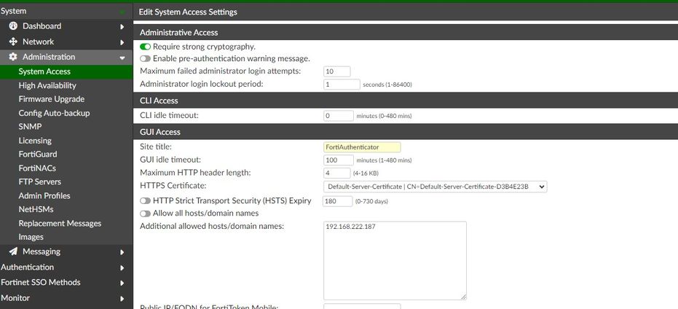
Task: Expand the Messaging submenu arrow
Action: point(122,252)
